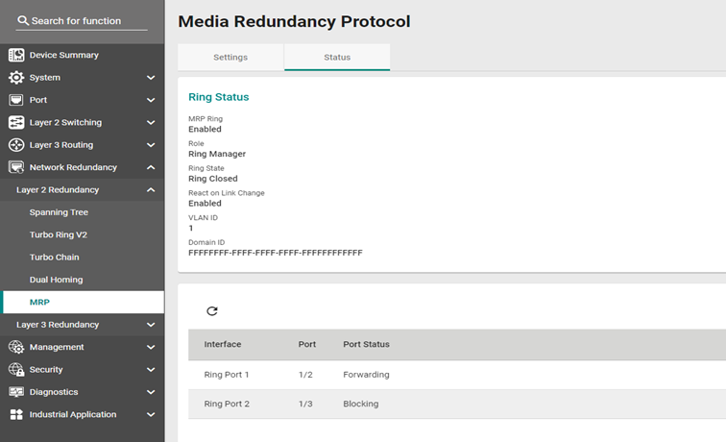Click the refresh icon above the port table
Image resolution: width=726 pixels, height=442 pixels.
click(x=212, y=311)
